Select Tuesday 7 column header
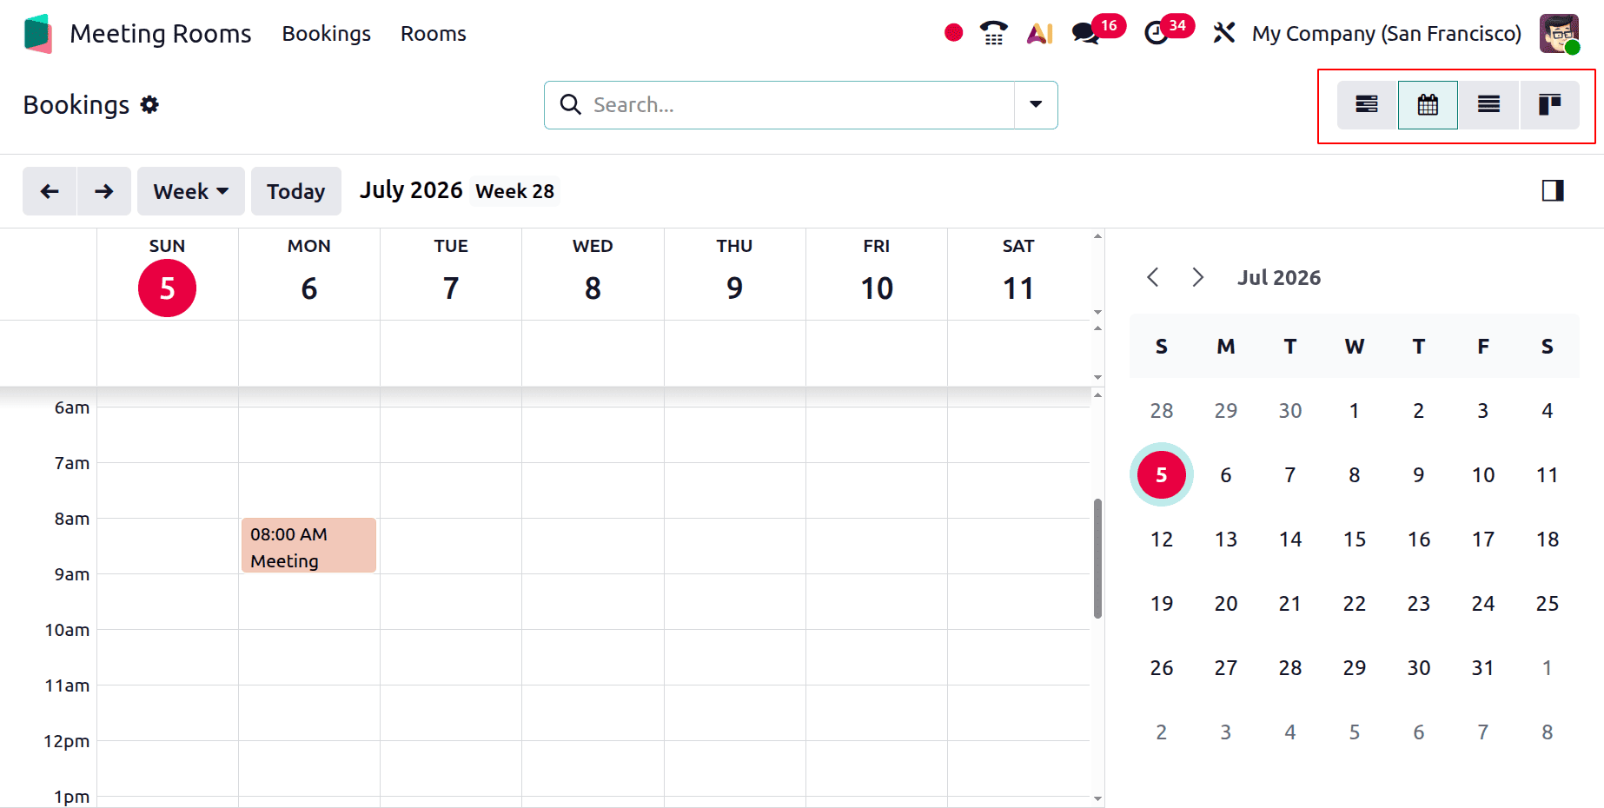Image resolution: width=1604 pixels, height=808 pixels. [x=451, y=275]
